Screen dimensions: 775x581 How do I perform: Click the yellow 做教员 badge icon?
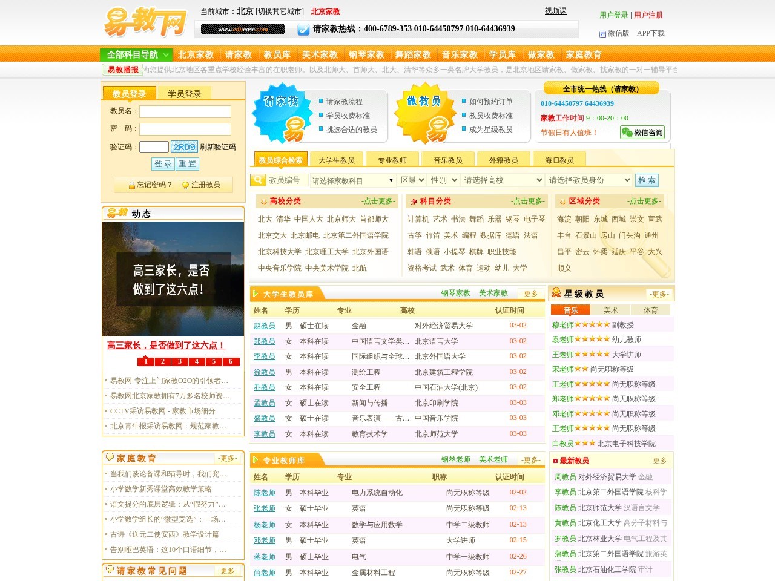pos(427,115)
